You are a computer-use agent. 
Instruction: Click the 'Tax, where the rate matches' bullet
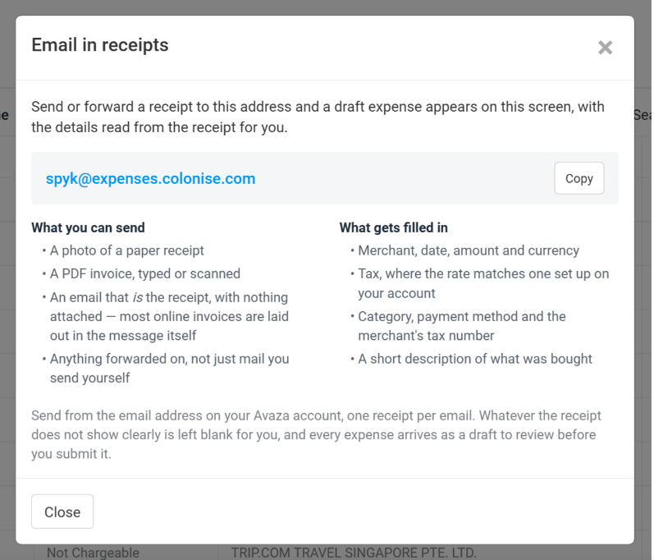tap(483, 283)
